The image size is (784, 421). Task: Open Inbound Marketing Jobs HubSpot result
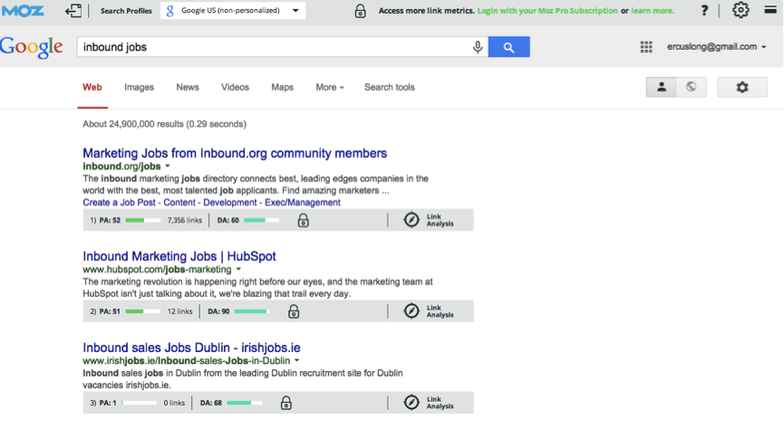click(179, 256)
